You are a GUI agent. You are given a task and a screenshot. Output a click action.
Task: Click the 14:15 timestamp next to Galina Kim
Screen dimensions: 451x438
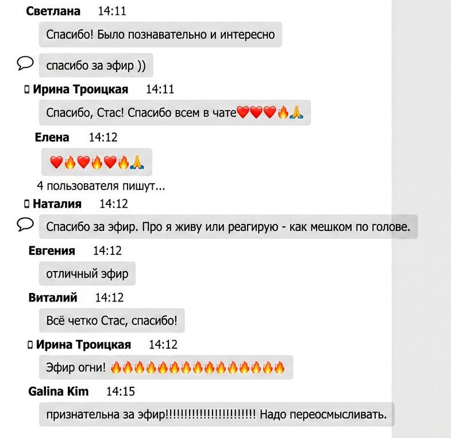[x=121, y=391]
